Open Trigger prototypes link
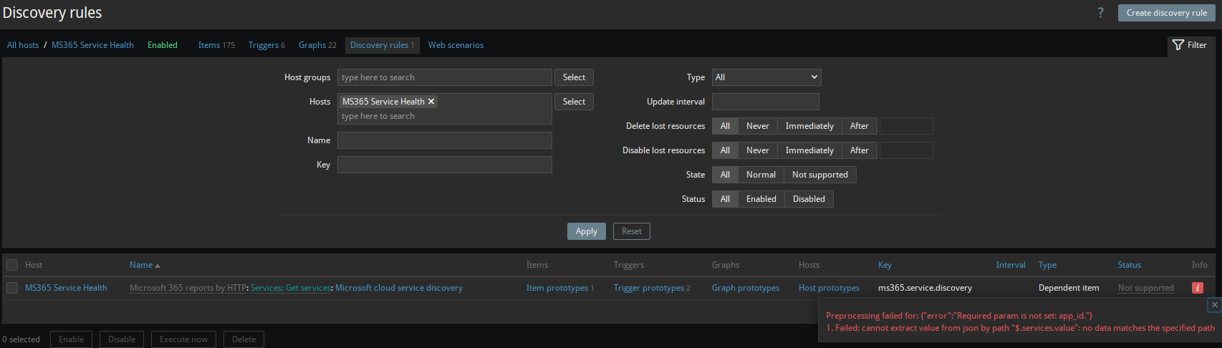 648,288
